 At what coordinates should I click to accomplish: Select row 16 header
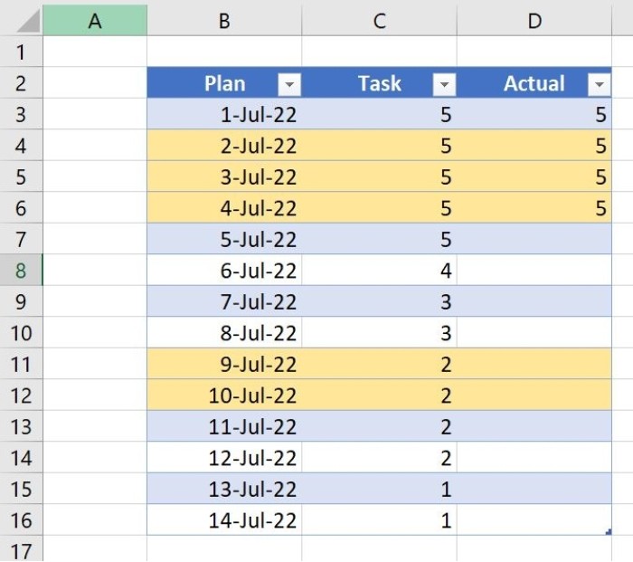pos(21,520)
